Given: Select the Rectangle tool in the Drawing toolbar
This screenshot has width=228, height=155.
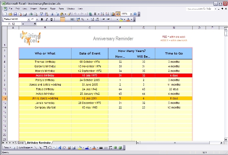Looking at the screenshot, I should [45, 148].
